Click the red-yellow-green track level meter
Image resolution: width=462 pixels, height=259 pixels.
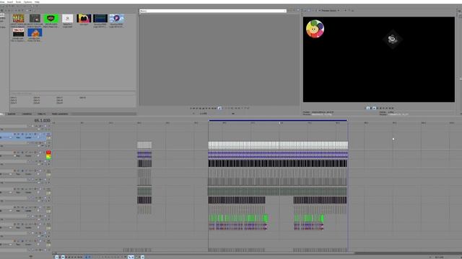tap(48, 155)
